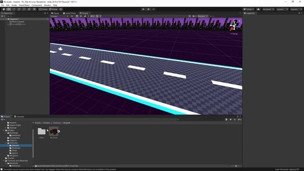Image resolution: width=304 pixels, height=171 pixels.
Task: Toggle Scene view grid icon
Action: point(97,16)
